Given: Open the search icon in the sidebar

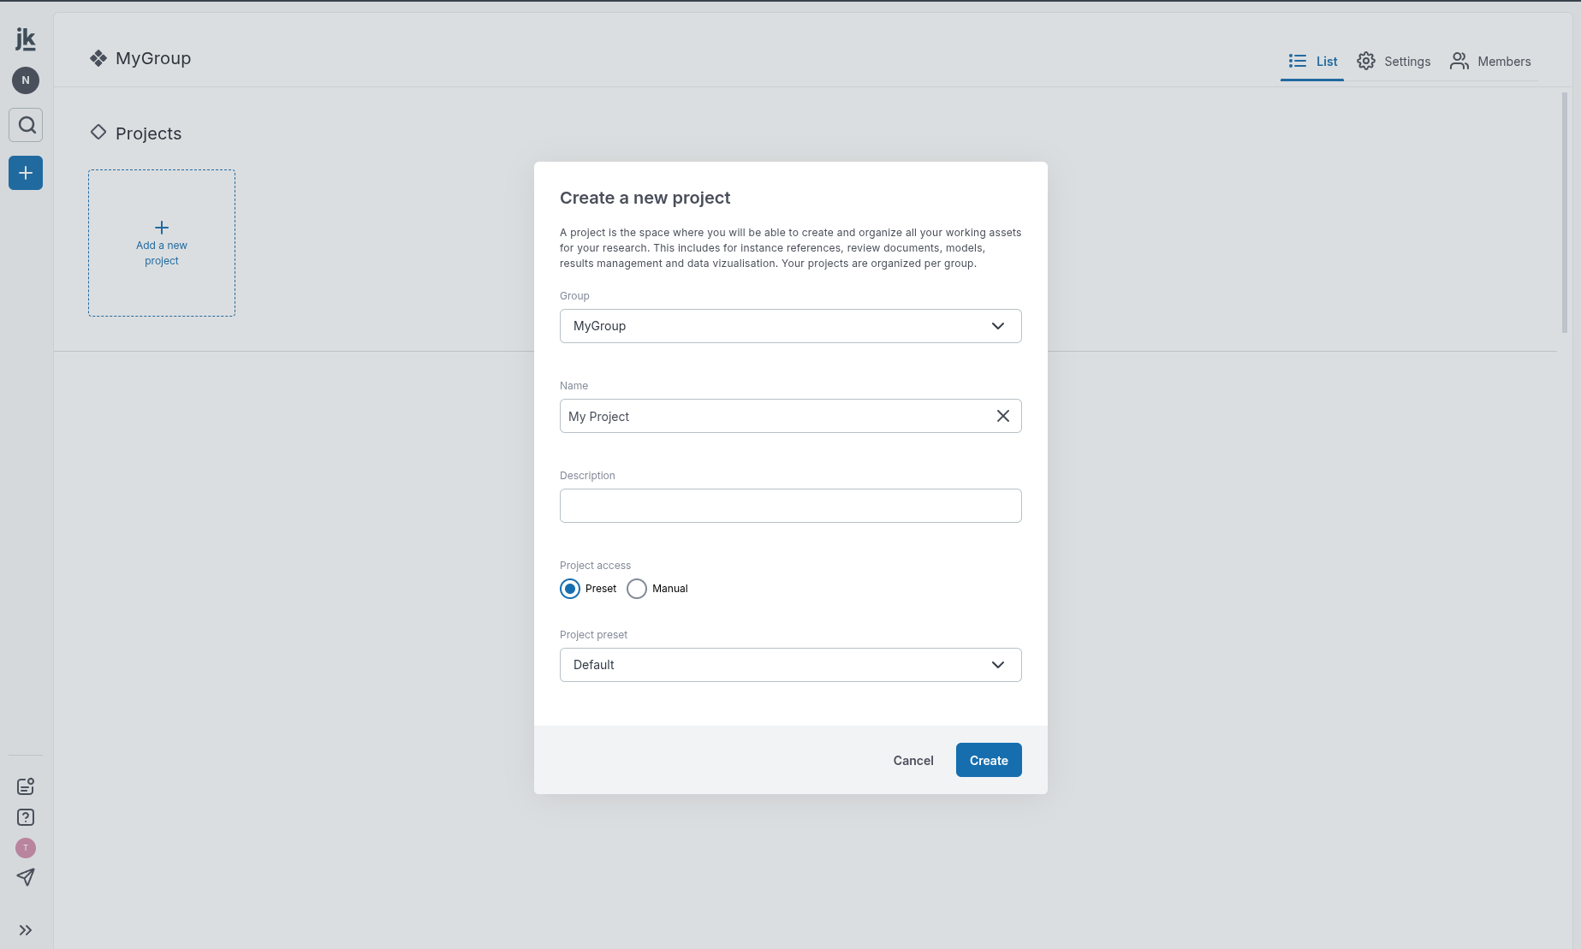Looking at the screenshot, I should click(26, 125).
